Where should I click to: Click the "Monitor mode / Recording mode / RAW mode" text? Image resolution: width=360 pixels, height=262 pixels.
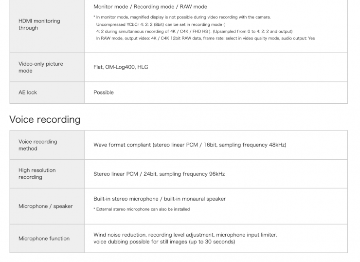click(150, 7)
